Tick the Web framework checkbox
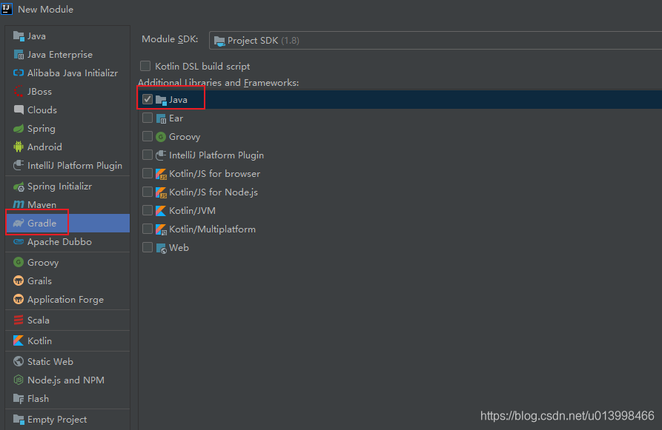 (148, 247)
